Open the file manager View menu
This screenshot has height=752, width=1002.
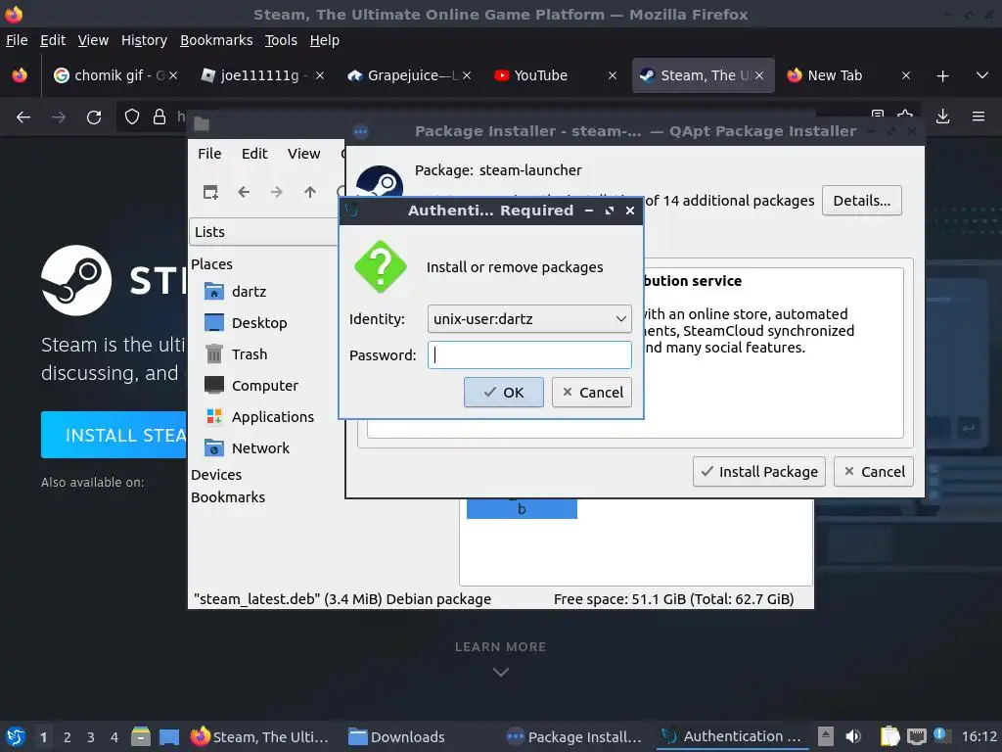coord(303,154)
